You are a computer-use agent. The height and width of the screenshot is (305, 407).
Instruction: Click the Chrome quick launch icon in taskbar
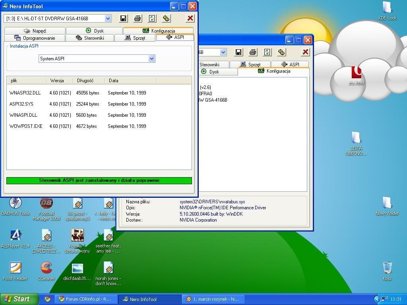[x=47, y=299]
